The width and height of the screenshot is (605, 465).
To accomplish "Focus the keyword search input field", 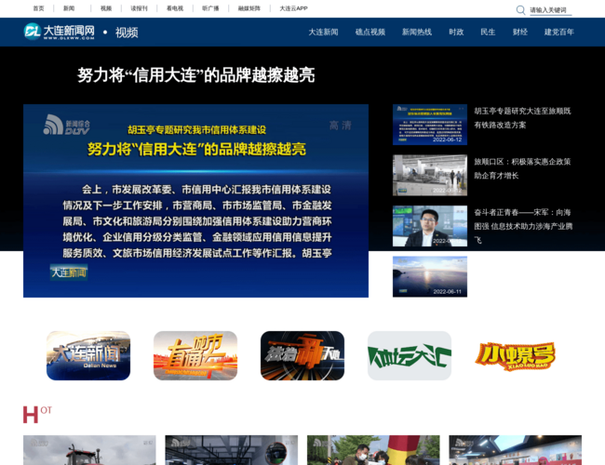I will (550, 10).
